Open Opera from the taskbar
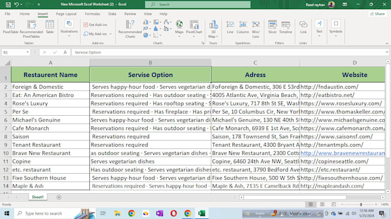The width and height of the screenshot is (391, 219). pos(174,213)
